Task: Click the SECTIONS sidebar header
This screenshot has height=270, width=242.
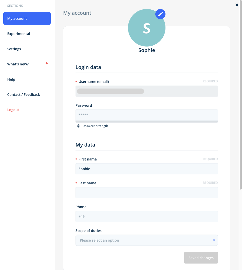Action: pos(15,6)
